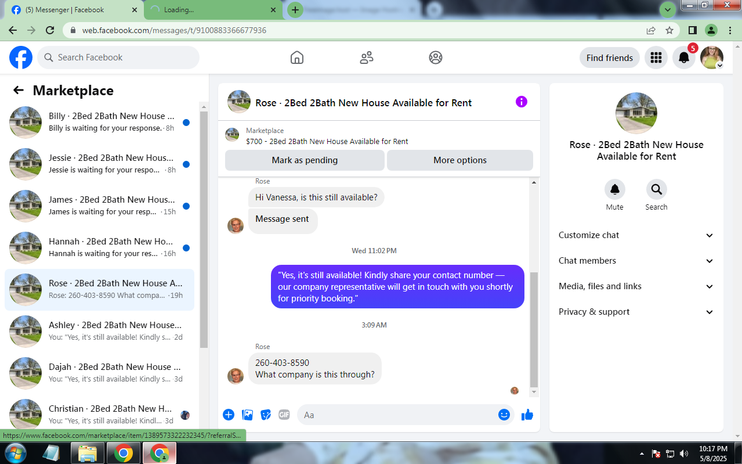Image resolution: width=742 pixels, height=464 pixels.
Task: Click Mark as pending button
Action: tap(305, 160)
